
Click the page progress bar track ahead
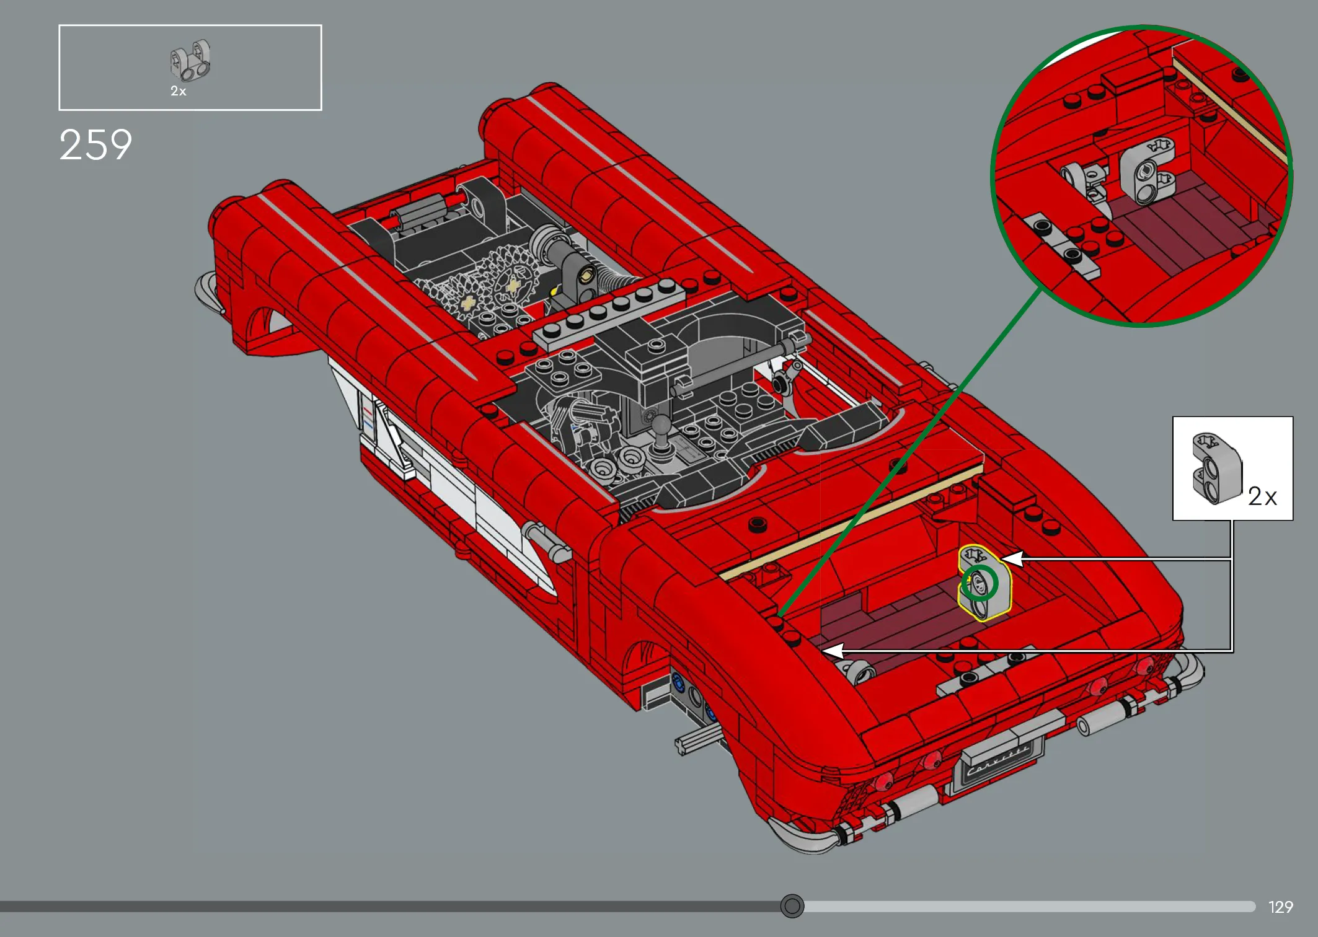[1029, 907]
